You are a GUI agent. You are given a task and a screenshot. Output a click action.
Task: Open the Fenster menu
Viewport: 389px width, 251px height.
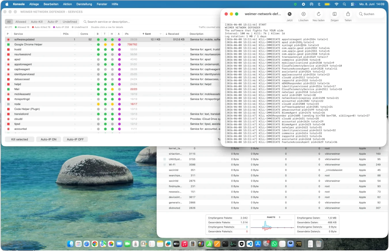pos(102,4)
